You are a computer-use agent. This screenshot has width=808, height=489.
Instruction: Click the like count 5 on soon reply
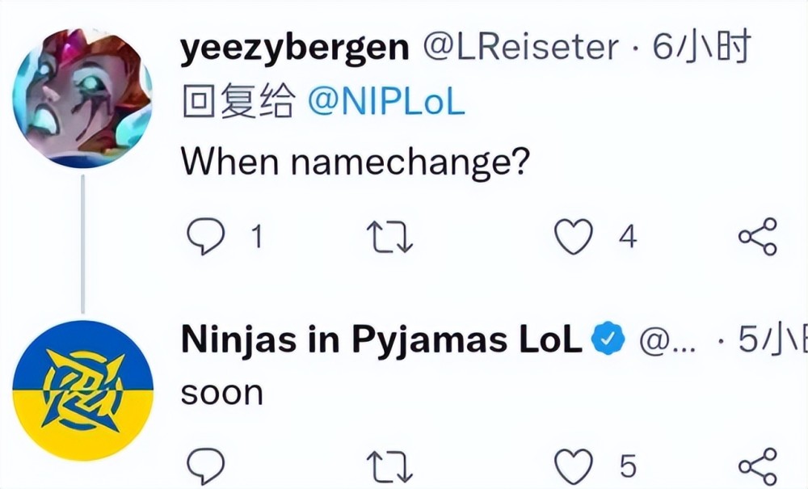point(627,466)
